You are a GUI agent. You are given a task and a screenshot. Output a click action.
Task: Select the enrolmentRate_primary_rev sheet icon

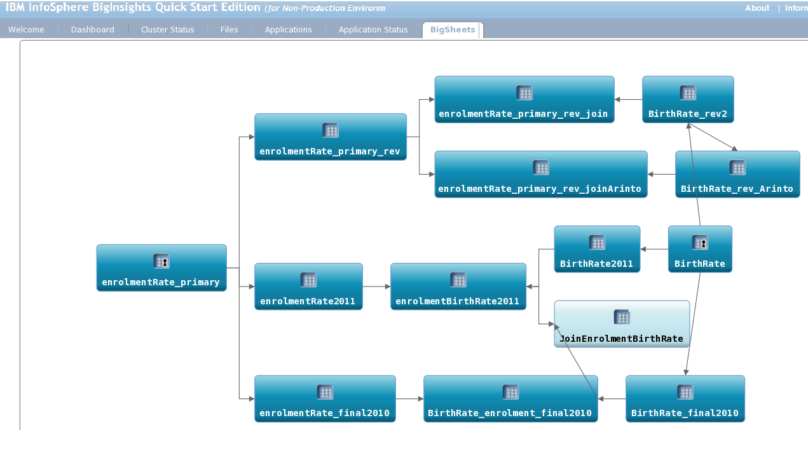[331, 130]
